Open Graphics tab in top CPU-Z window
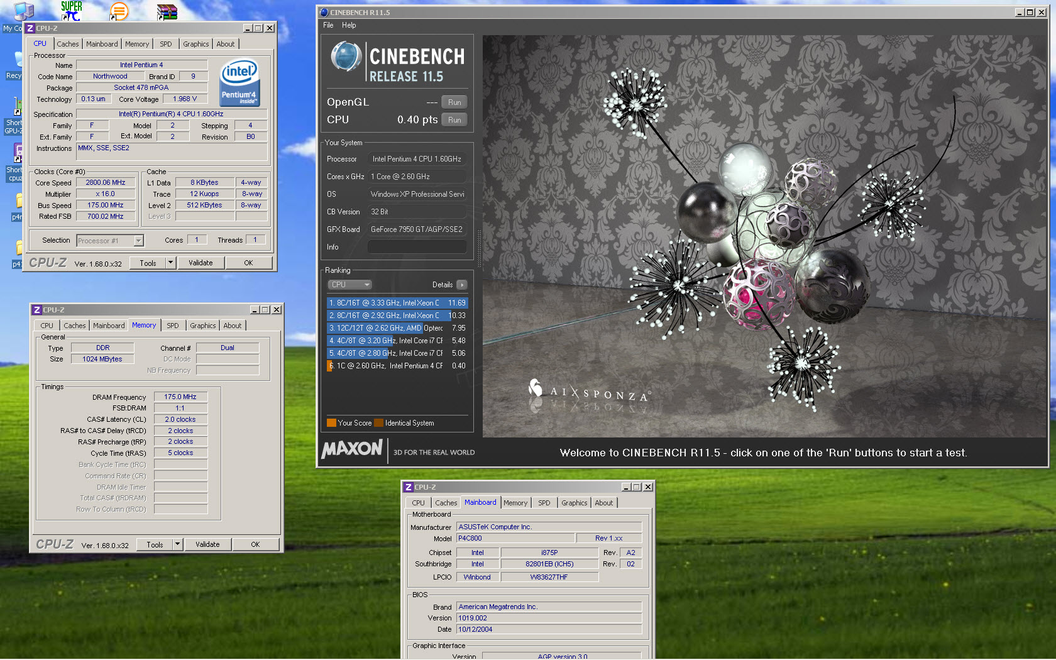 click(x=196, y=44)
